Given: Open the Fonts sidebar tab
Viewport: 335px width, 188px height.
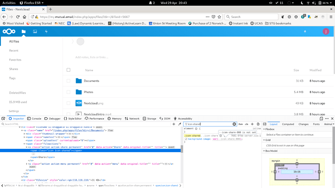Looking at the screenshot, I should 316,124.
